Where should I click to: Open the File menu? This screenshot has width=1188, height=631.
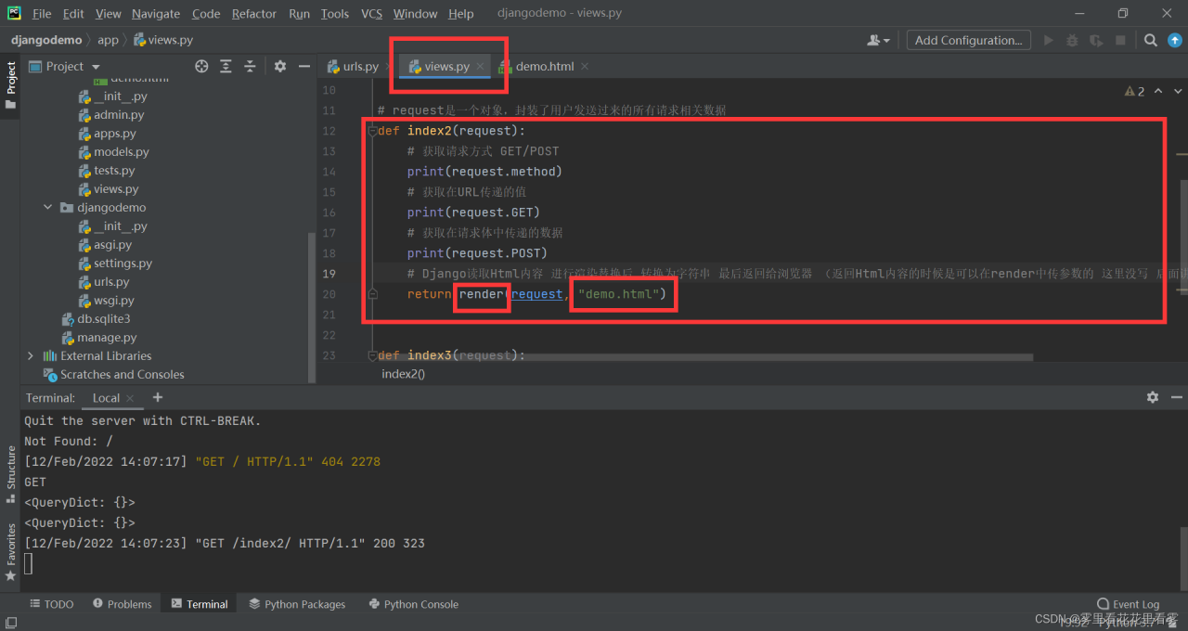tap(42, 14)
